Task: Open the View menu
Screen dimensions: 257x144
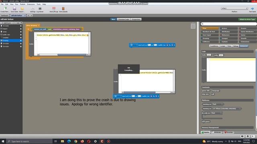Action: point(12,4)
